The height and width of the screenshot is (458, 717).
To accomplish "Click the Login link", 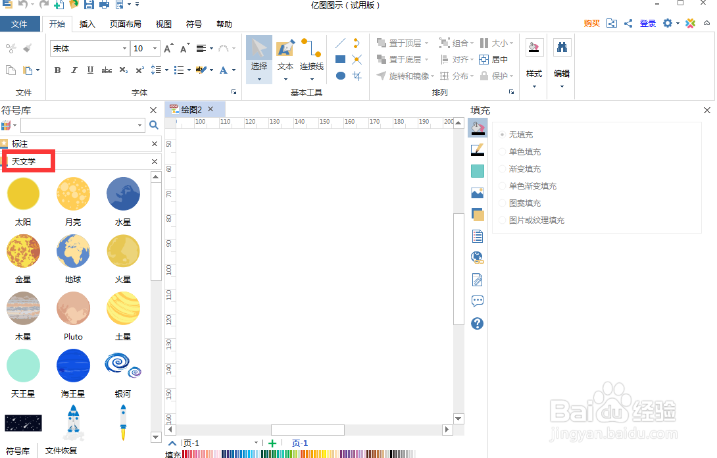I will tap(647, 23).
